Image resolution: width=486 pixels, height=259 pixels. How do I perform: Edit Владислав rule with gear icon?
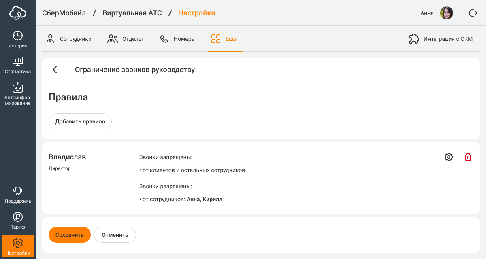pos(449,157)
